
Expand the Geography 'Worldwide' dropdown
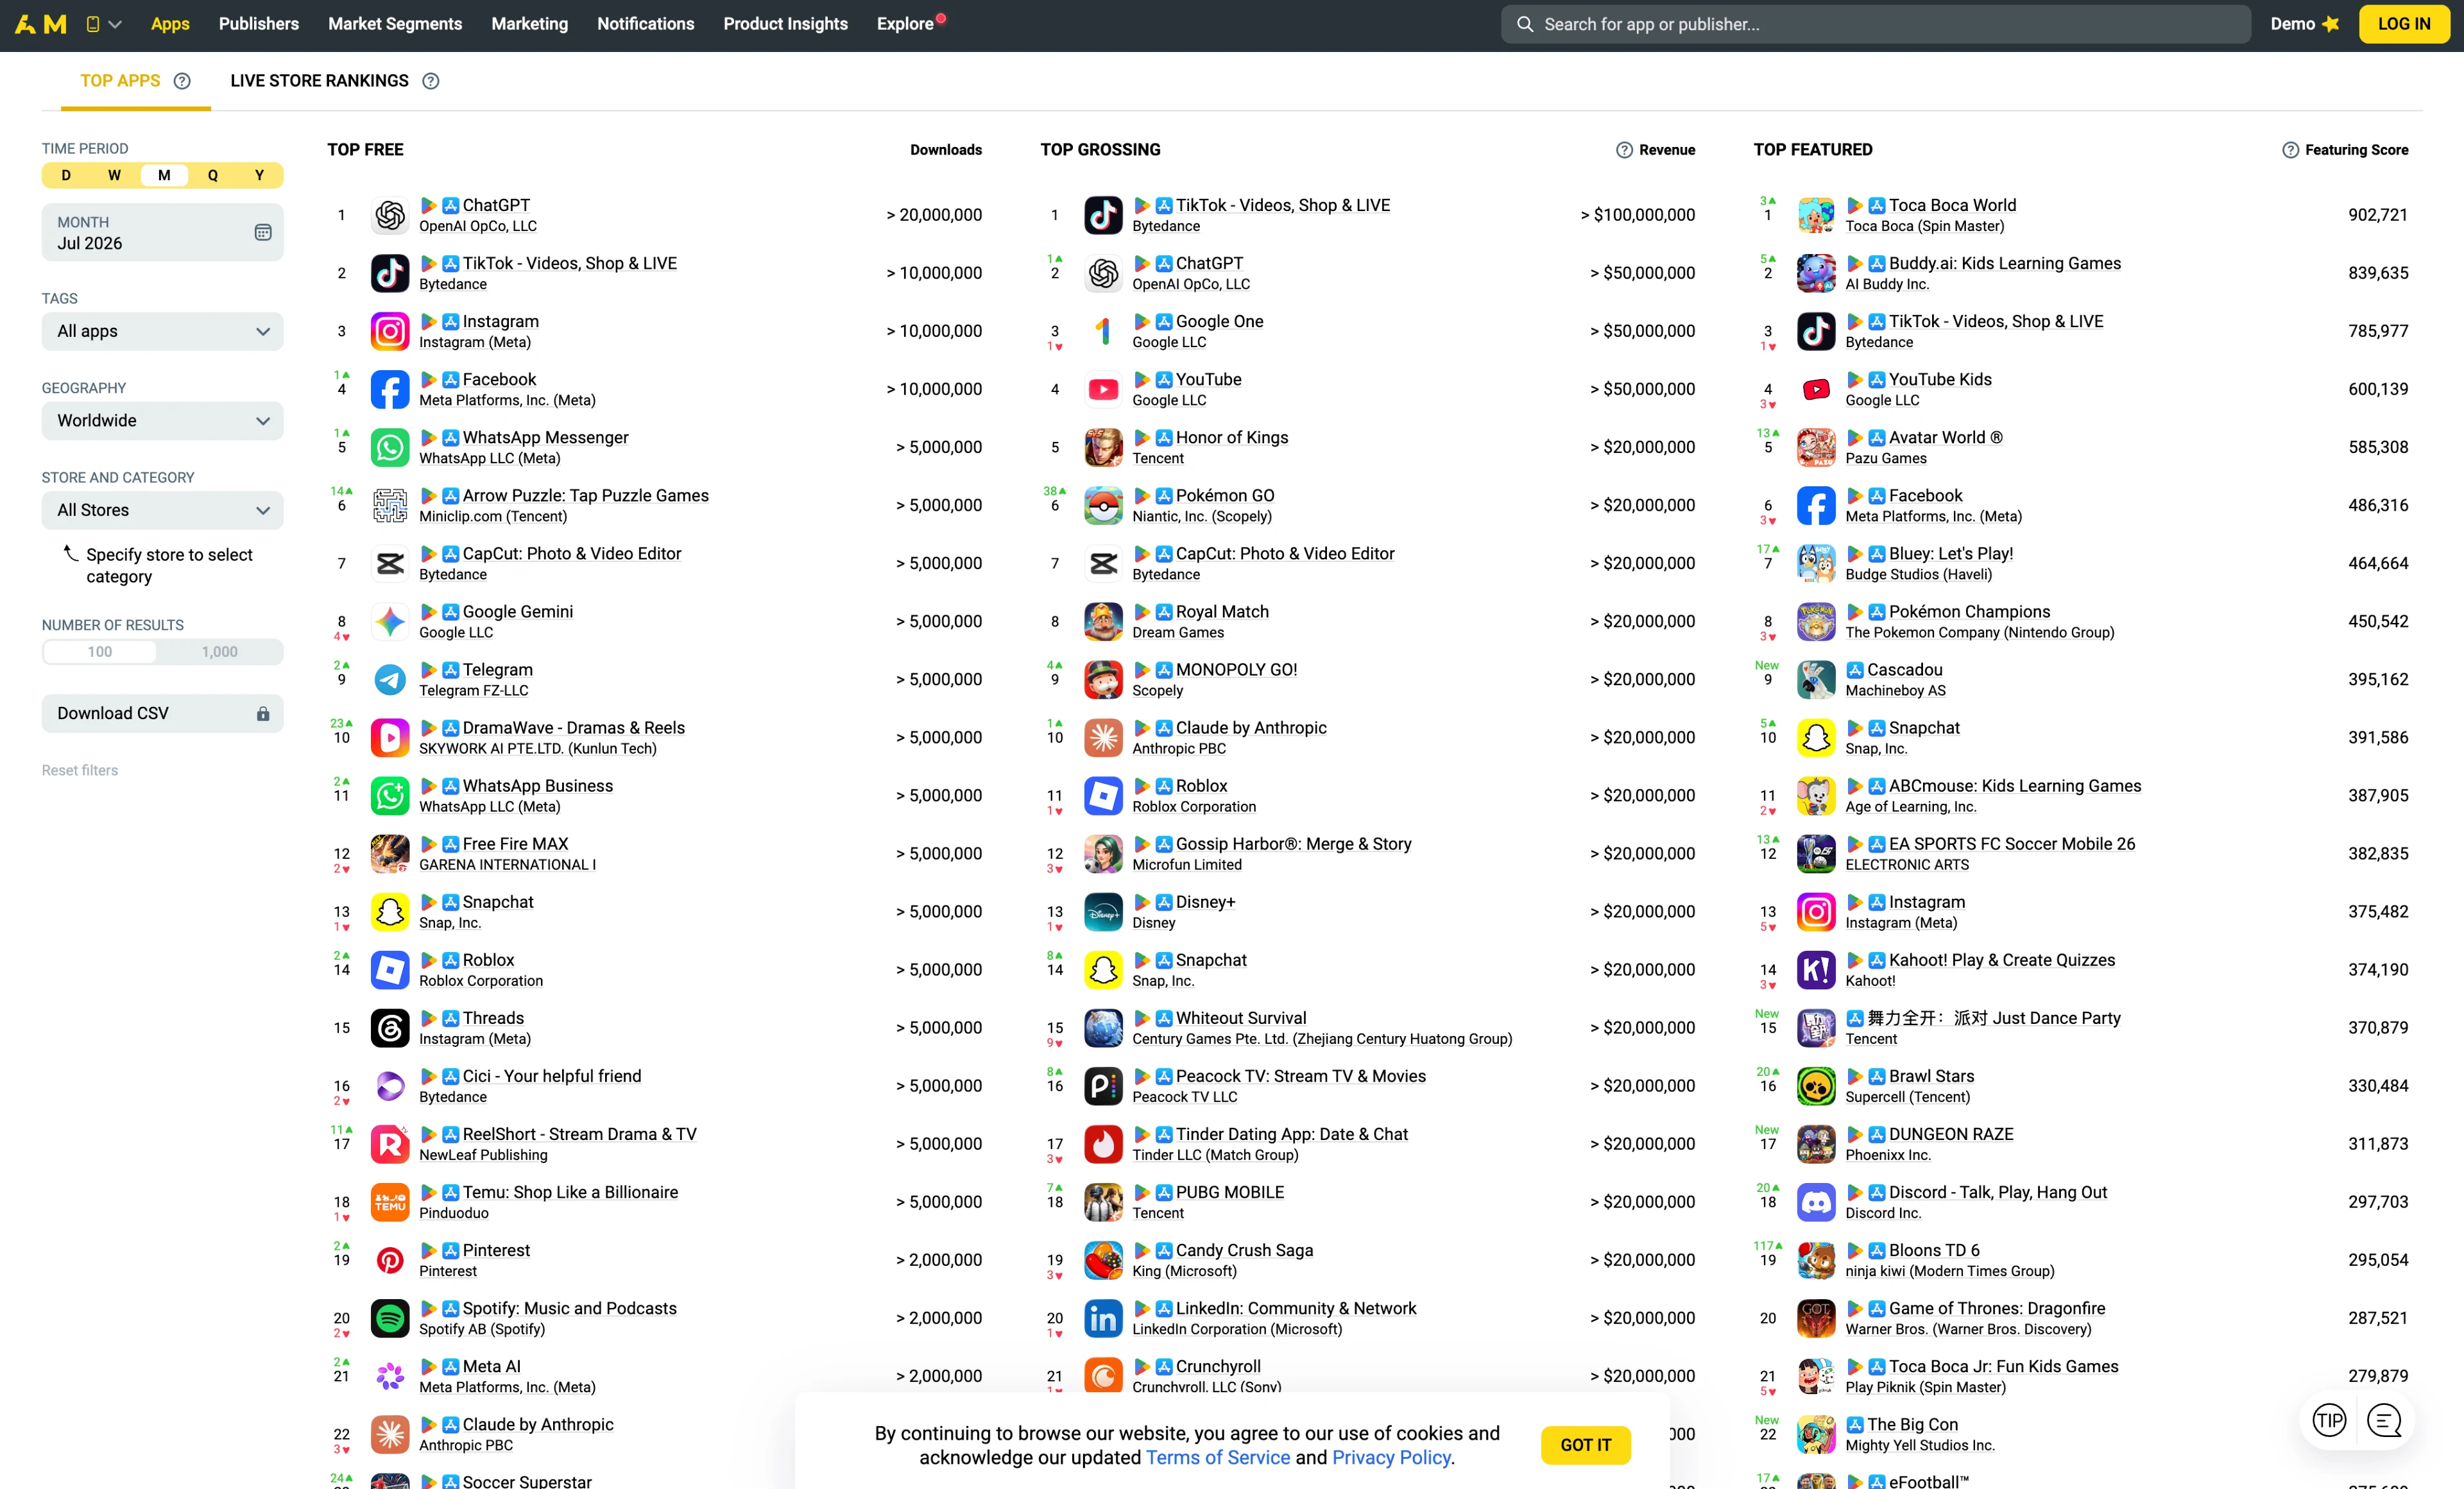click(162, 421)
